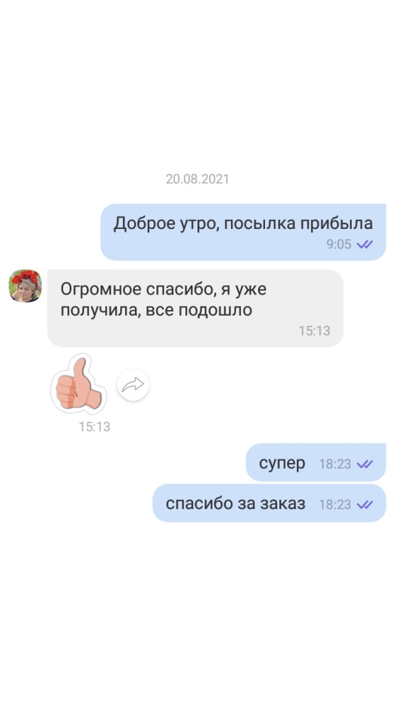Open the thumbs-up sticker
This screenshot has width=395, height=704.
click(x=78, y=384)
